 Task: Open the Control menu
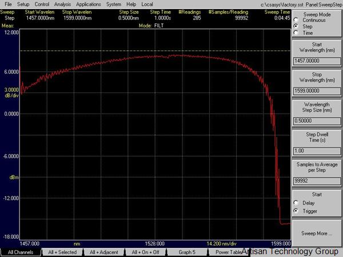[x=43, y=4]
